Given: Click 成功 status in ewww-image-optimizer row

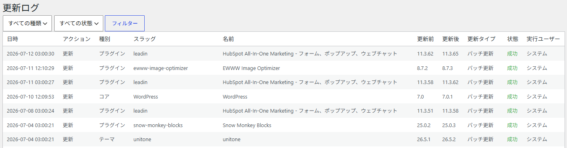Looking at the screenshot, I should point(512,68).
